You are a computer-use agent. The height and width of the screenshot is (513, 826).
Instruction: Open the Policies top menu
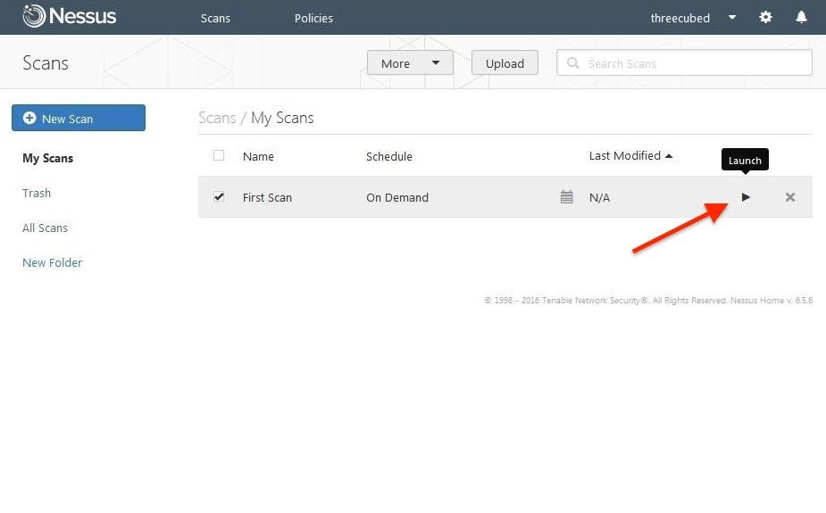(x=313, y=18)
